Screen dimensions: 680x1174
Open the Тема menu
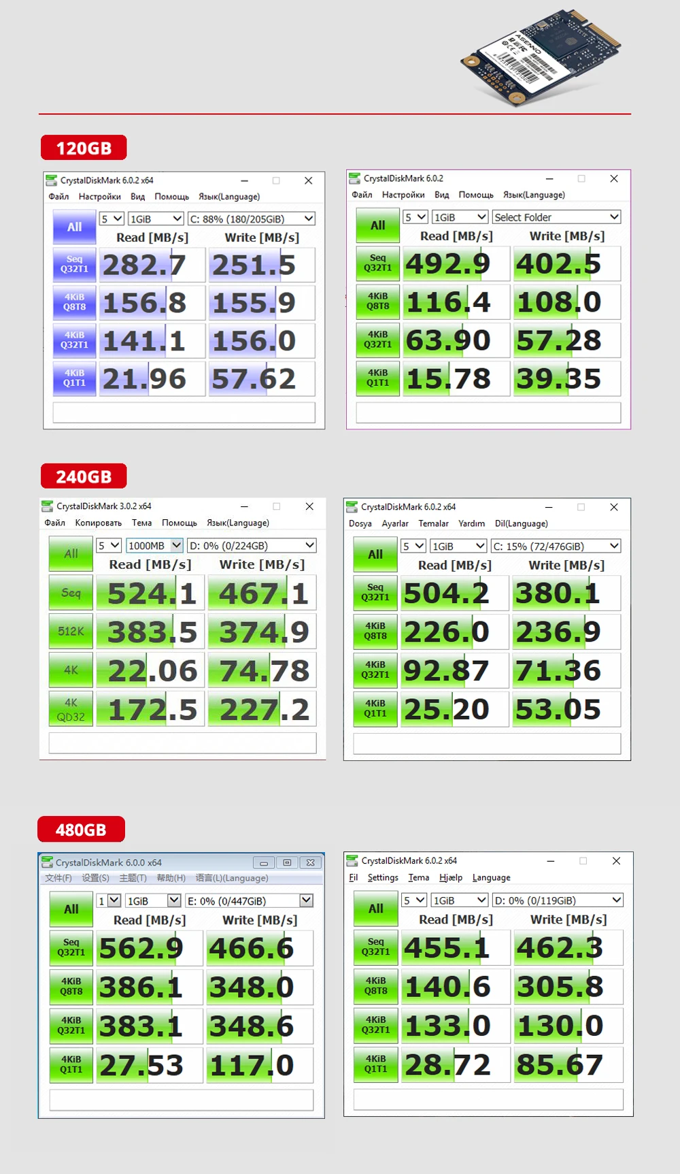(x=141, y=523)
